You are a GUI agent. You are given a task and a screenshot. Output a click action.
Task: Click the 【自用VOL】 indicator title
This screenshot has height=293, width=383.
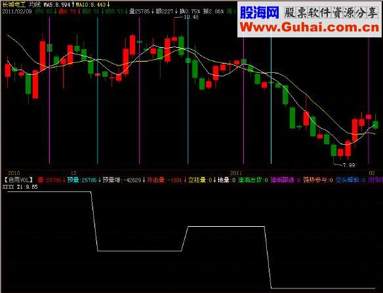click(x=19, y=180)
